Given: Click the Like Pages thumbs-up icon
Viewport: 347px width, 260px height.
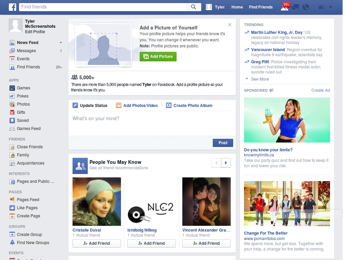Looking at the screenshot, I should 12,208.
